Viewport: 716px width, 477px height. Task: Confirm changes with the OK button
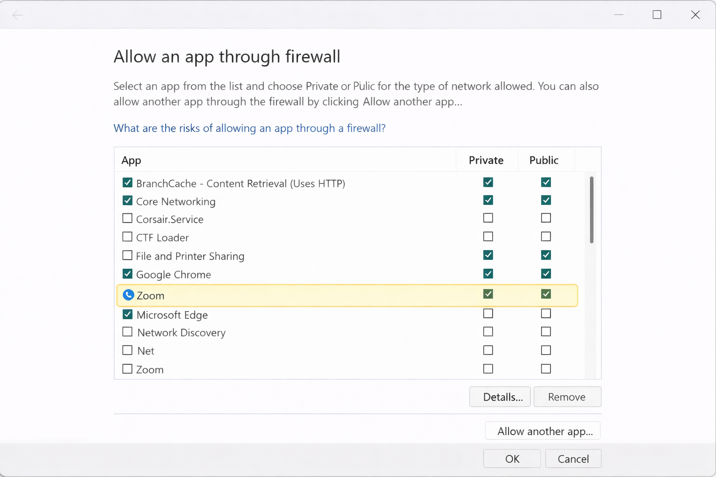point(512,459)
